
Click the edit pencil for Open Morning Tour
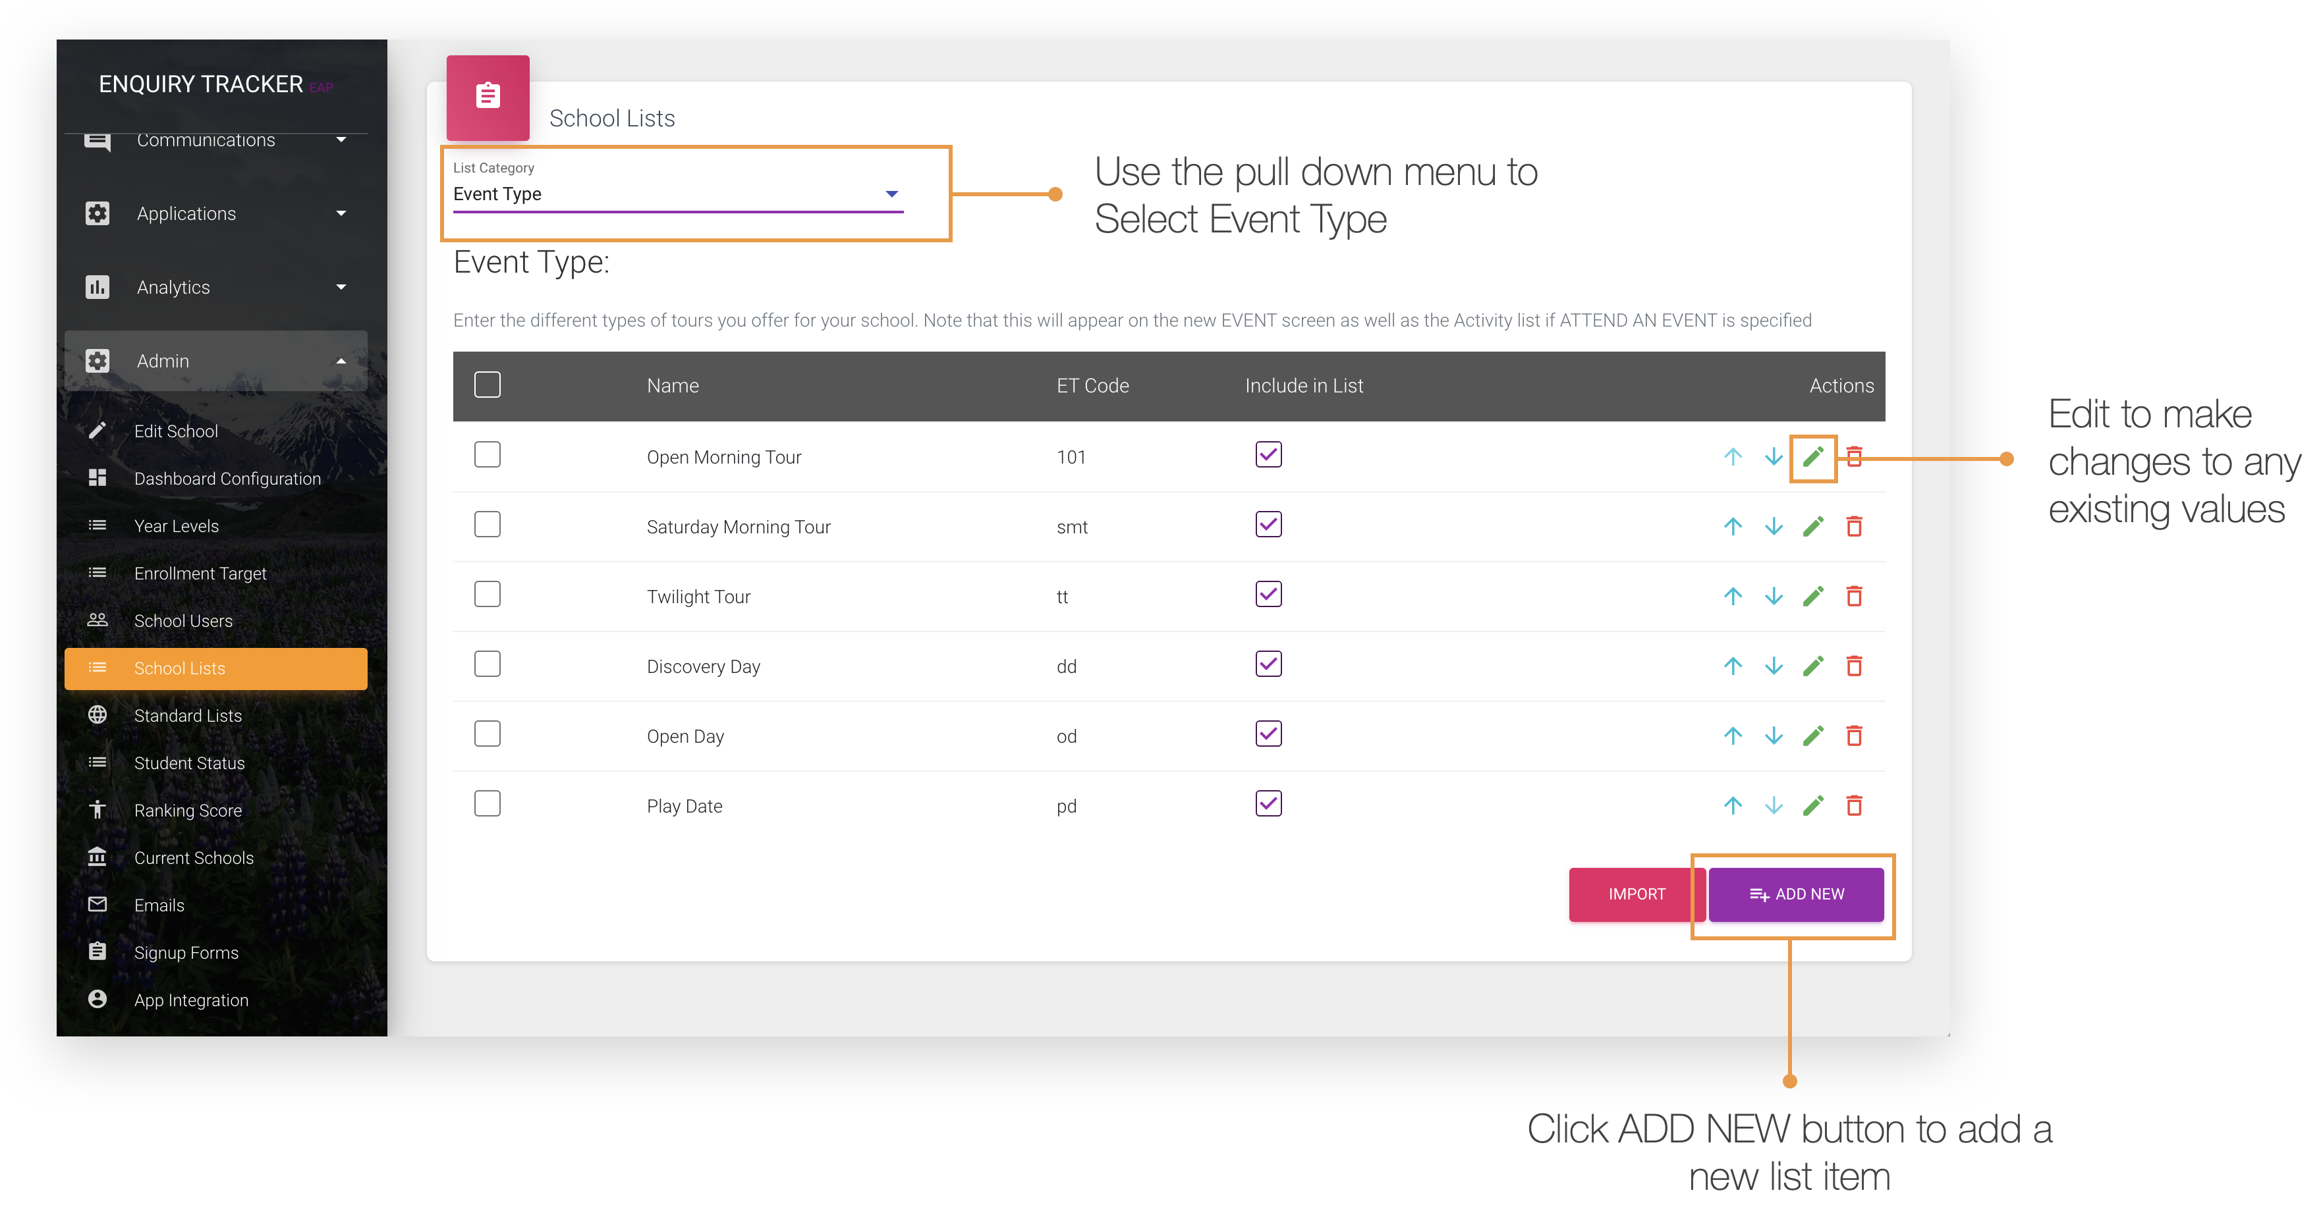click(1812, 457)
